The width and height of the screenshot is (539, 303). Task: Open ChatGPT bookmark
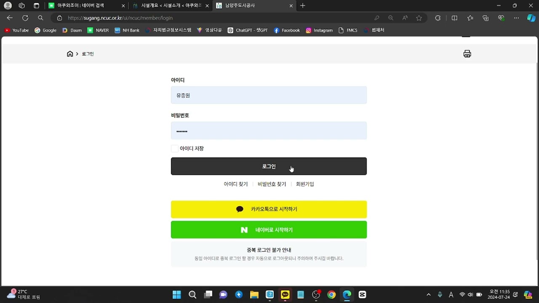pos(248,30)
